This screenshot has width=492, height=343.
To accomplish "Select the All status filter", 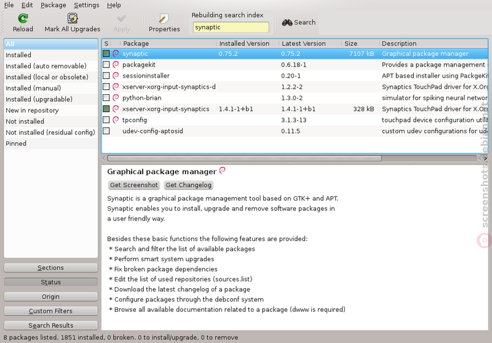I will tap(51, 44).
